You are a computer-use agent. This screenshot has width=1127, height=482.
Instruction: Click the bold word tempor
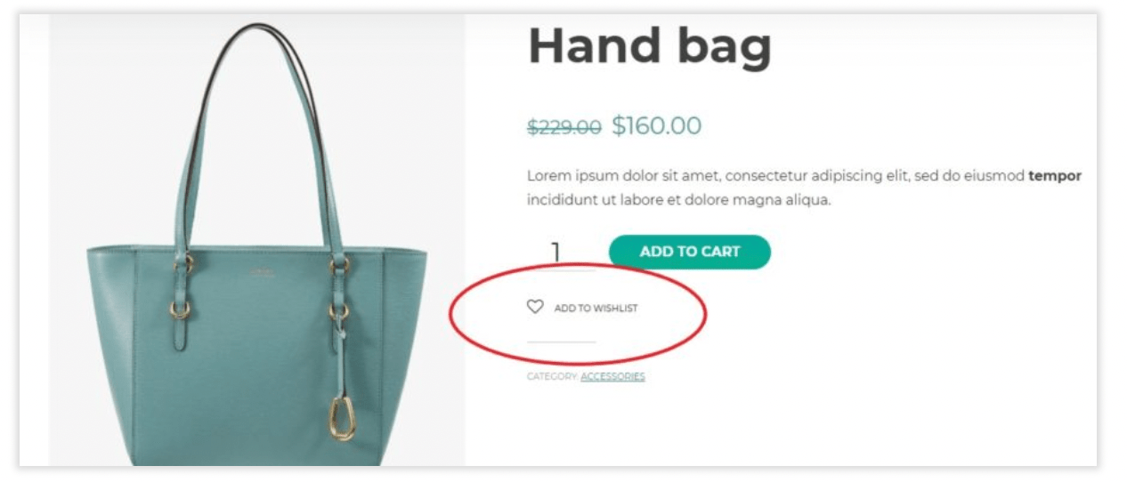pyautogui.click(x=1055, y=176)
